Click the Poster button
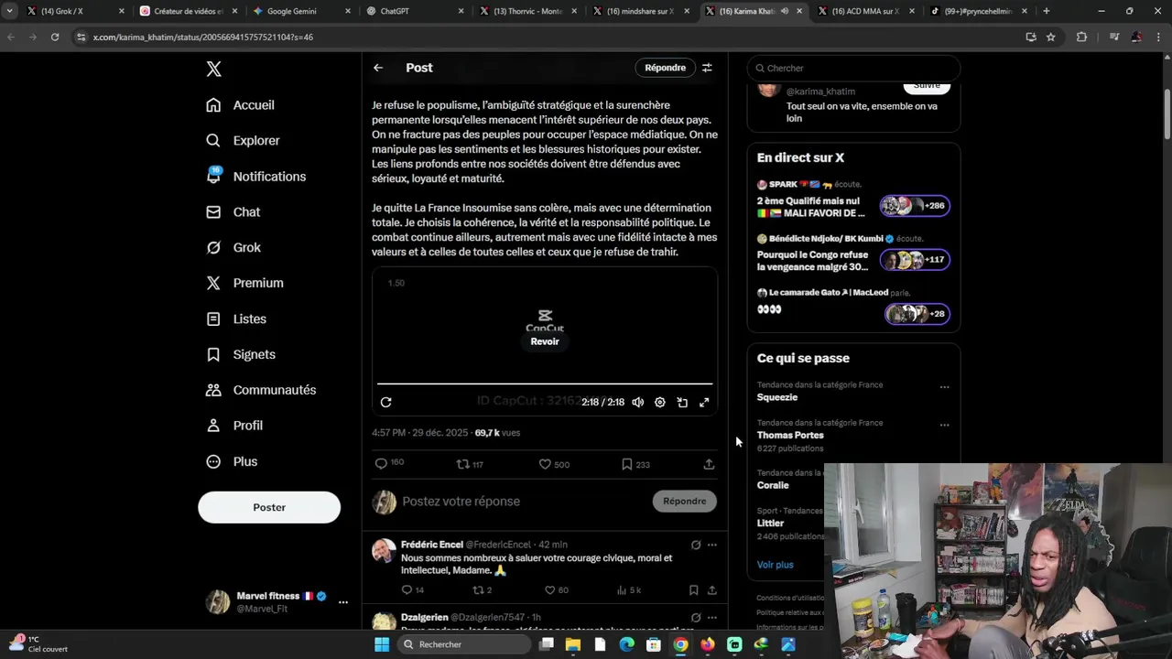 coord(269,507)
